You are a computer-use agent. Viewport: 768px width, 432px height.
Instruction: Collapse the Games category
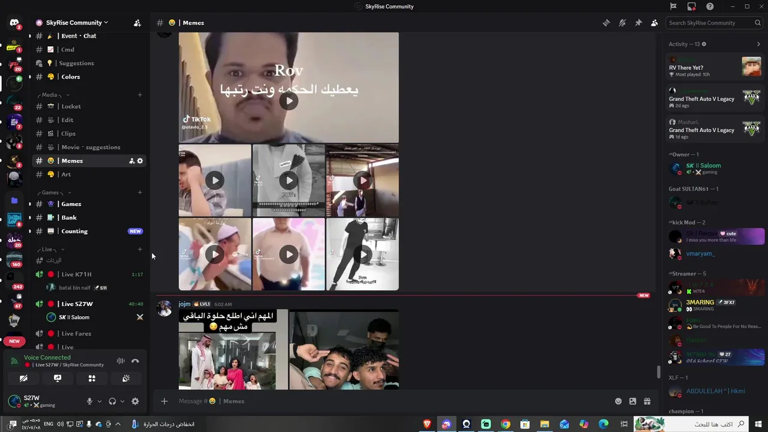tap(54, 193)
